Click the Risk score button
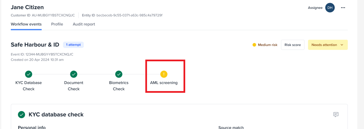This screenshot has height=129, width=364. (292, 45)
